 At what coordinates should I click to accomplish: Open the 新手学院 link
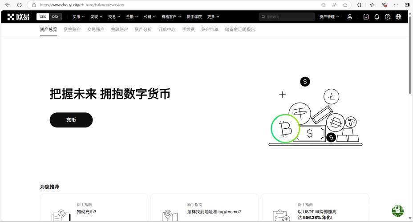(194, 17)
